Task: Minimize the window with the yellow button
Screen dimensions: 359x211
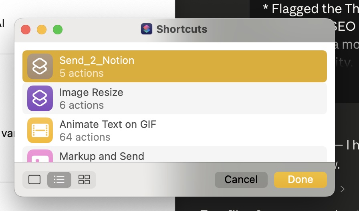Action: coord(42,30)
